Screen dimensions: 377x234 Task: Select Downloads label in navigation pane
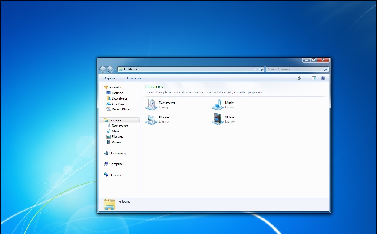[120, 99]
